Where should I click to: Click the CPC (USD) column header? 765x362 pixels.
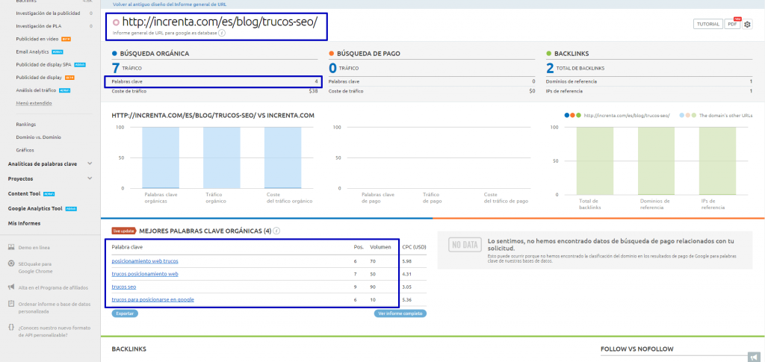pos(414,248)
